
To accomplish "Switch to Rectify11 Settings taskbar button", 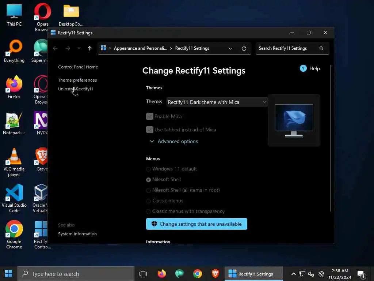I will coord(253,274).
